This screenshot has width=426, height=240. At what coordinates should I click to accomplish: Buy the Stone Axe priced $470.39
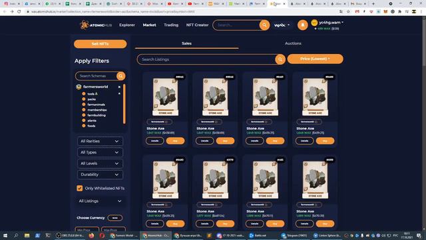click(x=325, y=224)
